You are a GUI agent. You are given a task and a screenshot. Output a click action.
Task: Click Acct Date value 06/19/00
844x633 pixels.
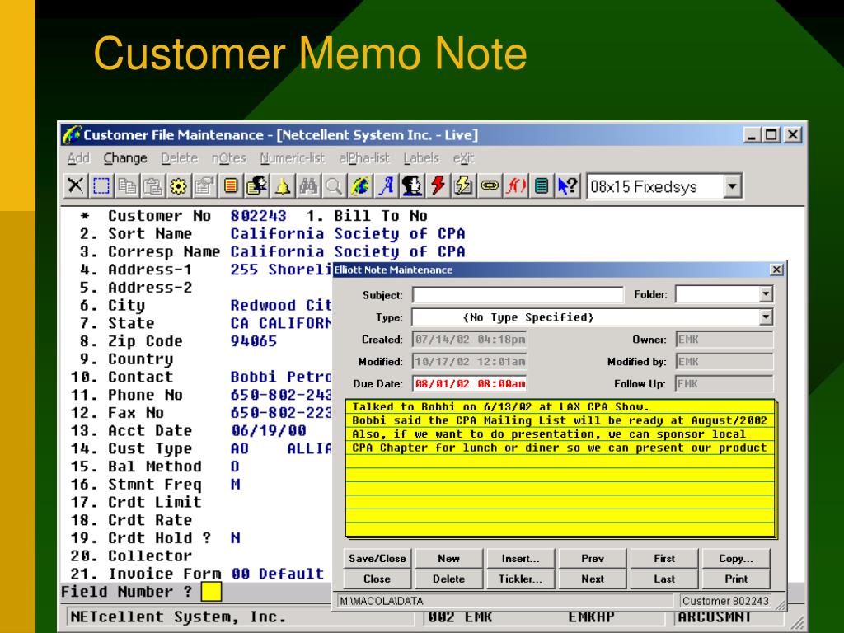[x=269, y=430]
